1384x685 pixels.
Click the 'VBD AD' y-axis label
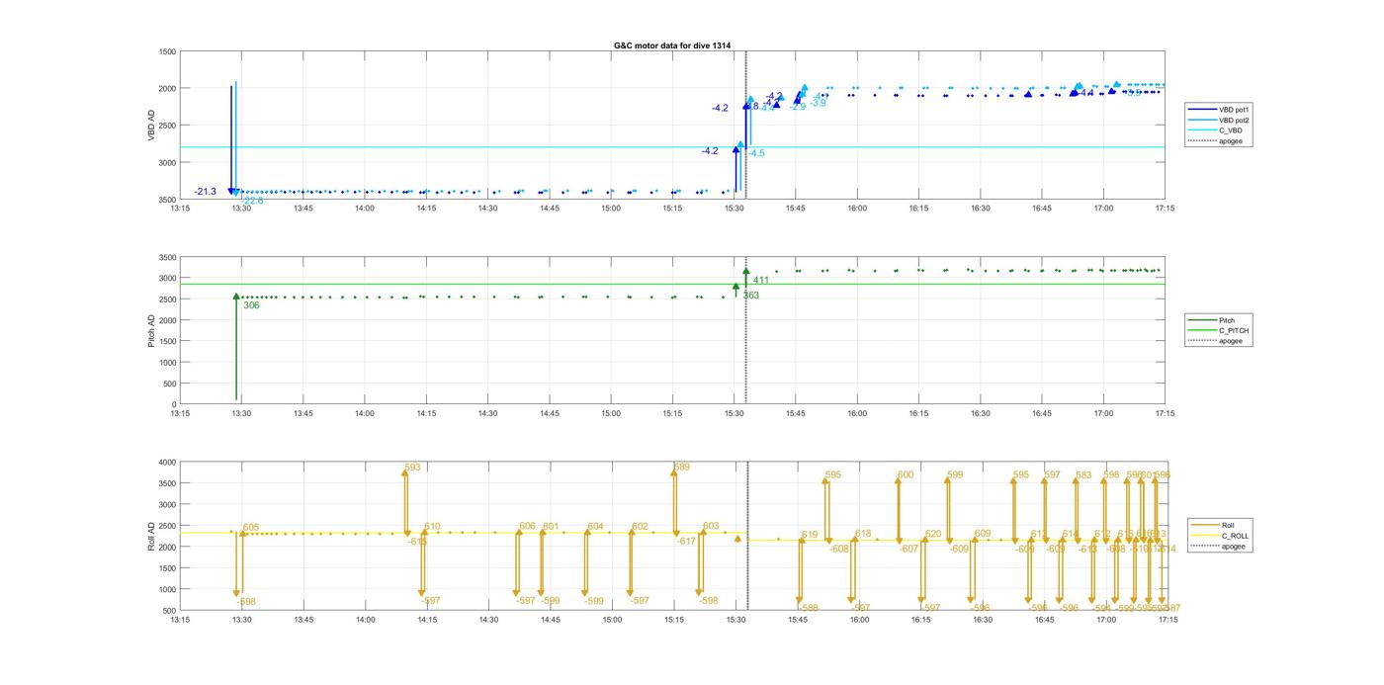point(151,125)
